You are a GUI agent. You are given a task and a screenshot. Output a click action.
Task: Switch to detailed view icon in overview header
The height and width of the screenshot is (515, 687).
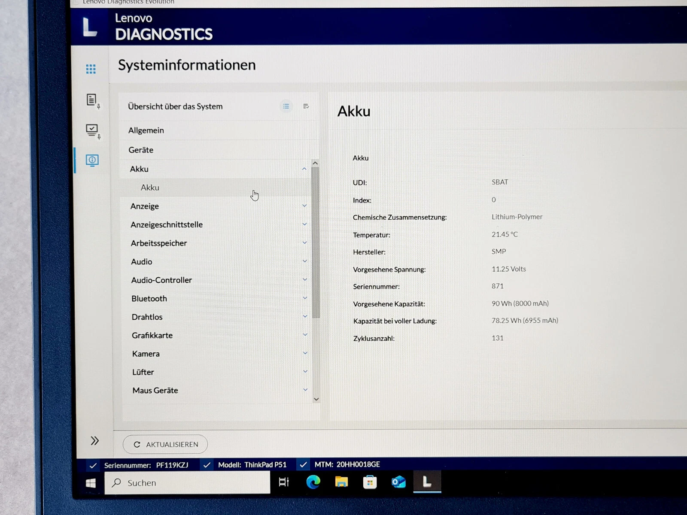[306, 106]
